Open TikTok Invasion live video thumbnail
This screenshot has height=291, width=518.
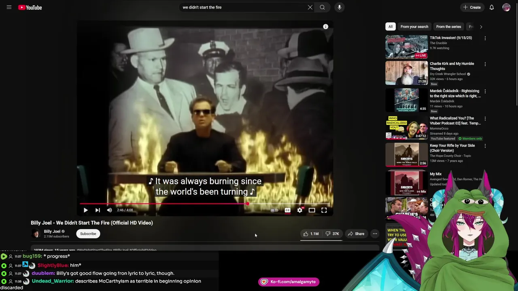[x=406, y=47]
